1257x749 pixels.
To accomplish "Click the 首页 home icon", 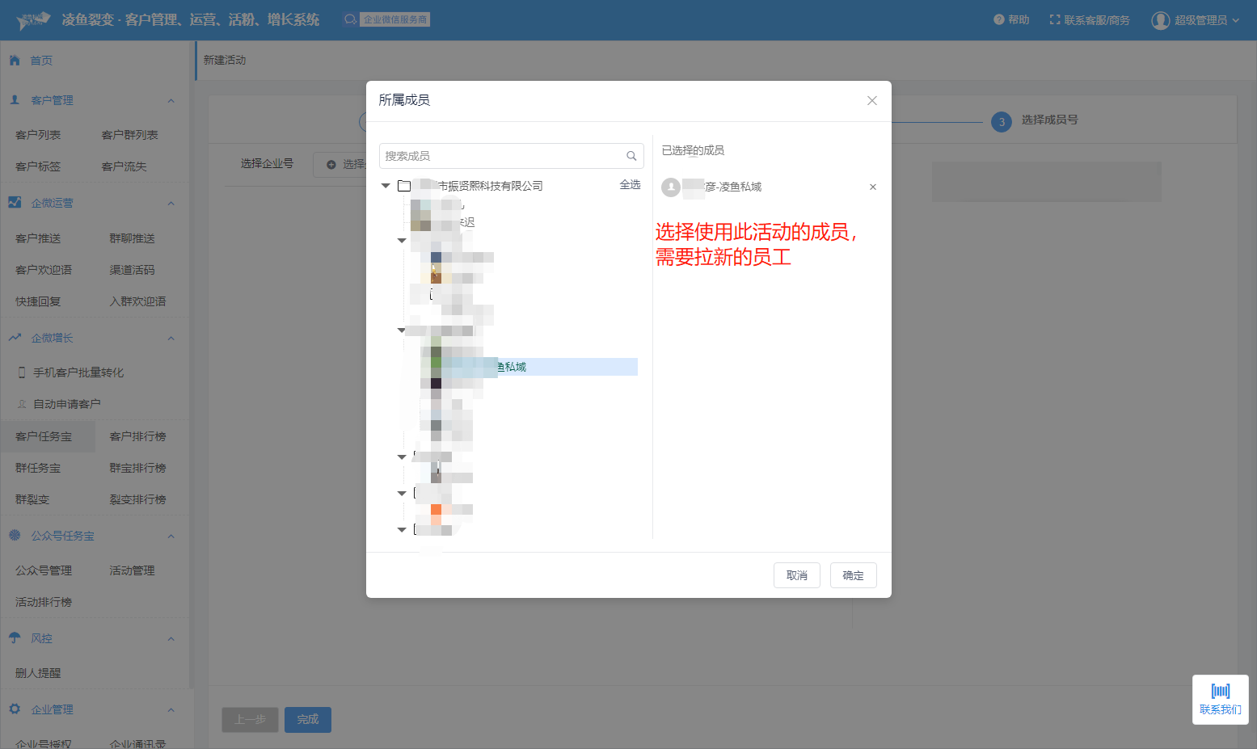I will pos(15,61).
